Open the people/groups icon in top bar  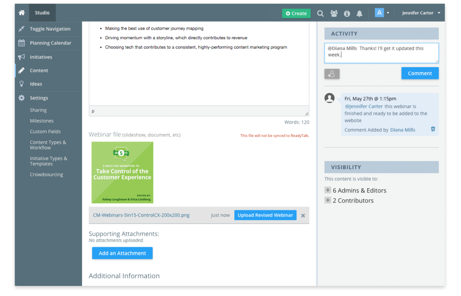click(334, 13)
